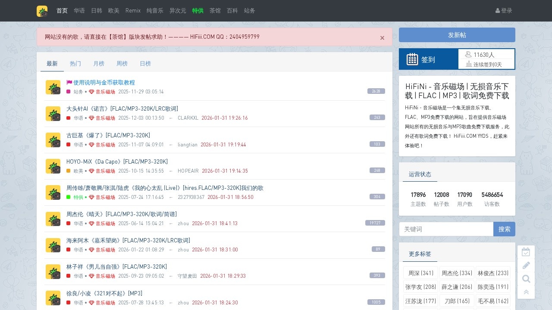The image size is (552, 310).
Task: Click avatar next to 使用说明与金币获取教程
Action: coord(53,87)
